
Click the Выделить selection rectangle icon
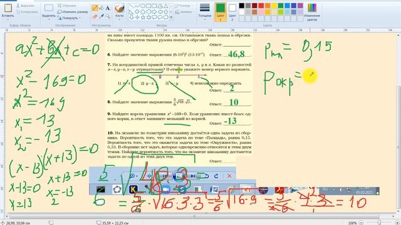[x=49, y=8]
